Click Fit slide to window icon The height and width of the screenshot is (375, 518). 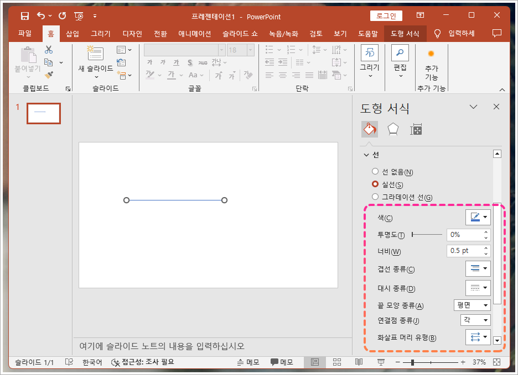496,362
